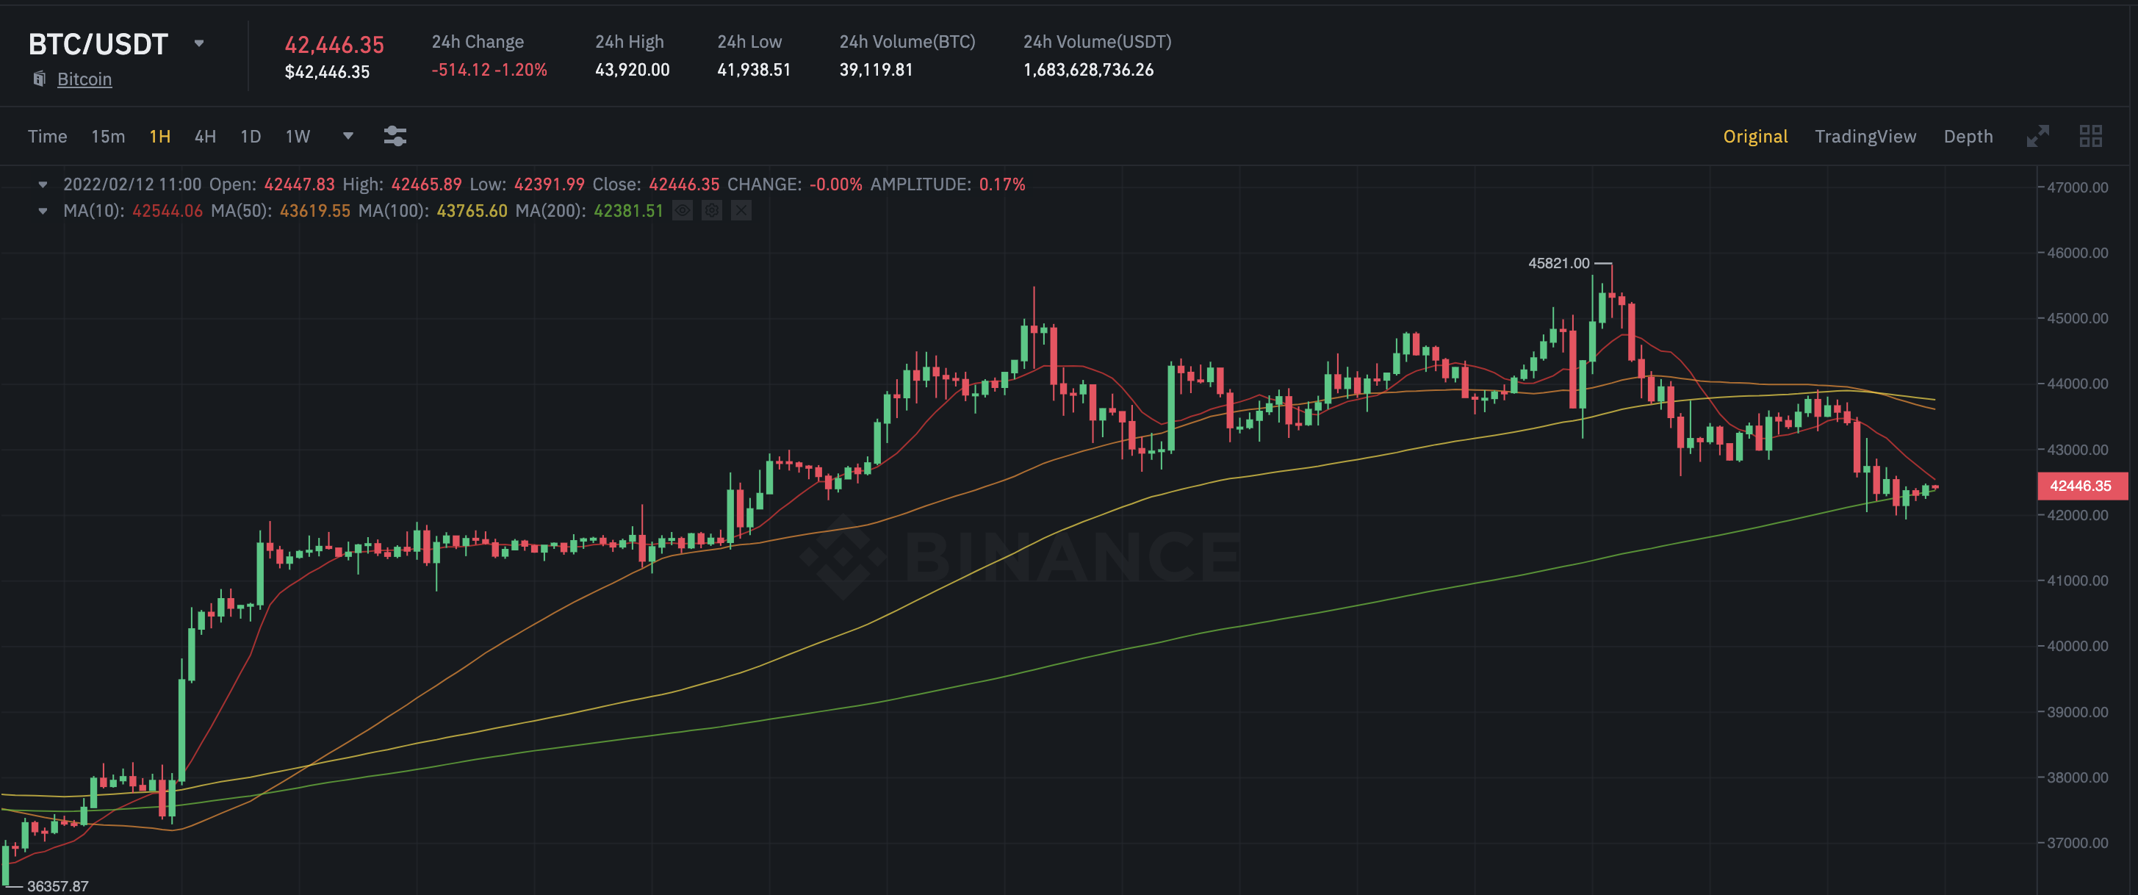2138x895 pixels.
Task: Open BTC/USDT pair selector dropdown
Action: [198, 43]
